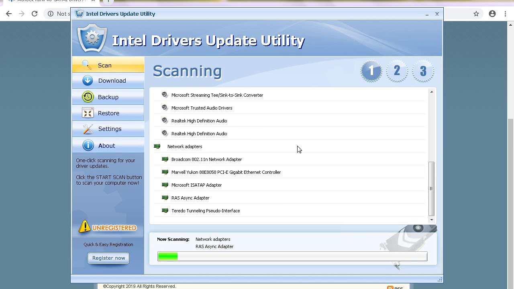Image resolution: width=514 pixels, height=289 pixels.
Task: Bookmark page with star icon
Action: tap(476, 14)
